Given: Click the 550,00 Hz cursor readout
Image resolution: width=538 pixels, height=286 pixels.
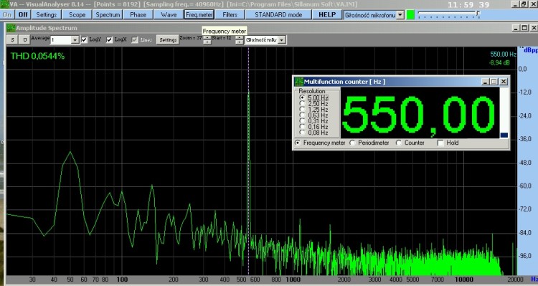Looking at the screenshot, I should pos(504,54).
